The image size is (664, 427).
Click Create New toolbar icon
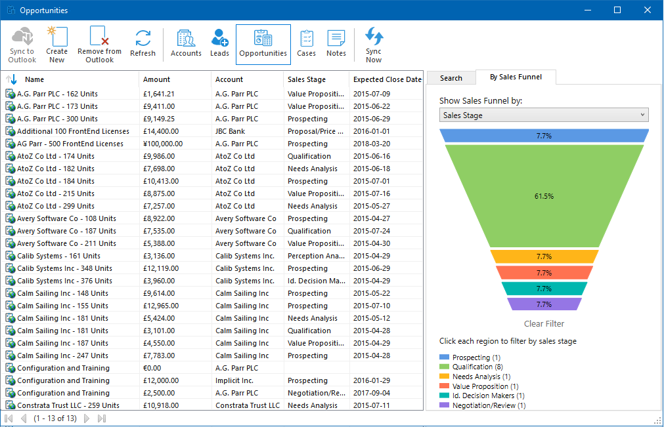coord(56,45)
